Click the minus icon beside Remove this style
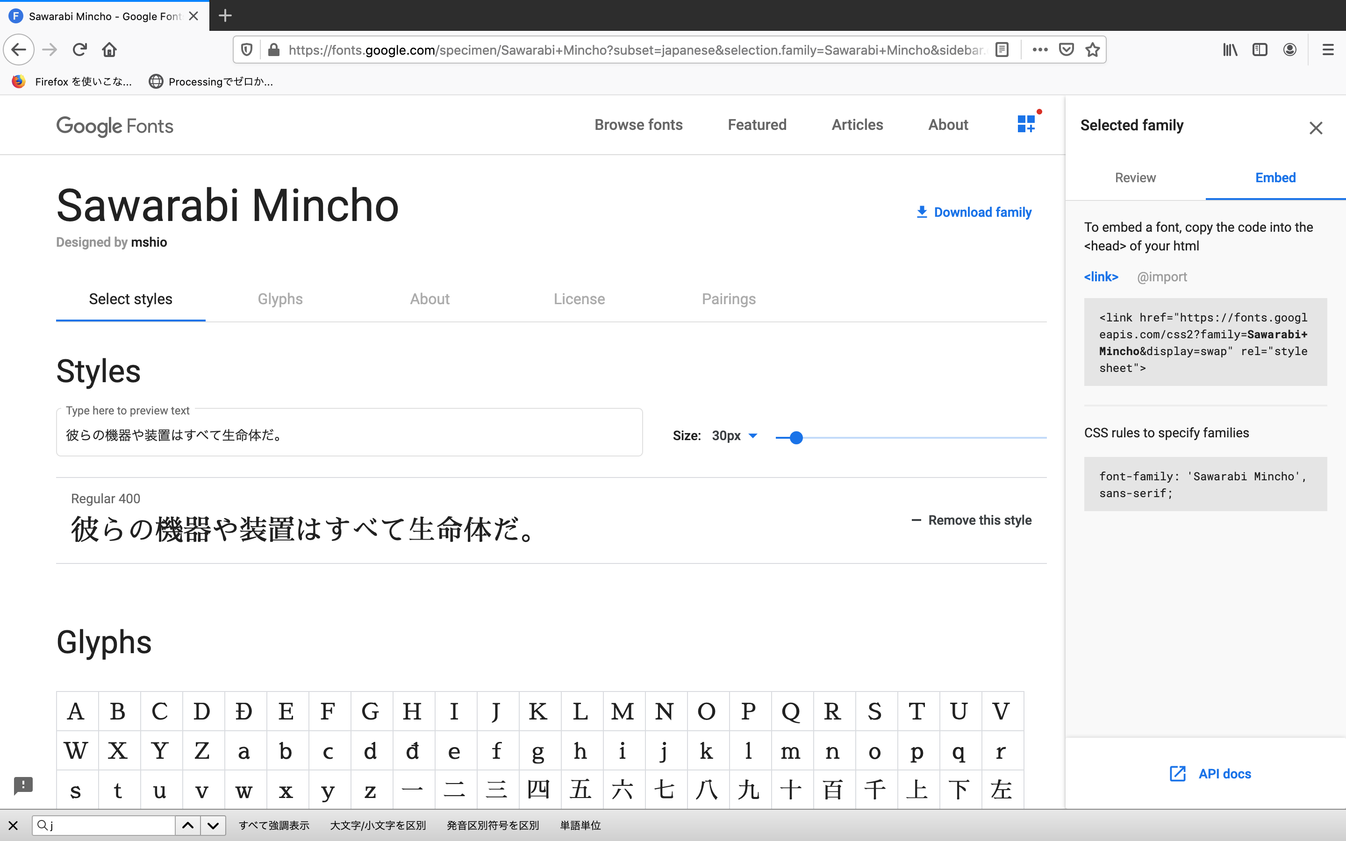1346x841 pixels. pos(916,520)
